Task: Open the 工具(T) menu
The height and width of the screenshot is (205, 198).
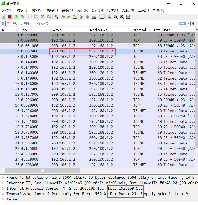Action: coord(143,10)
